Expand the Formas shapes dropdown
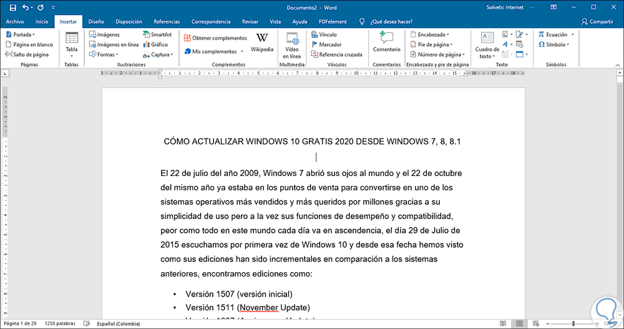This screenshot has width=624, height=329. click(x=104, y=54)
